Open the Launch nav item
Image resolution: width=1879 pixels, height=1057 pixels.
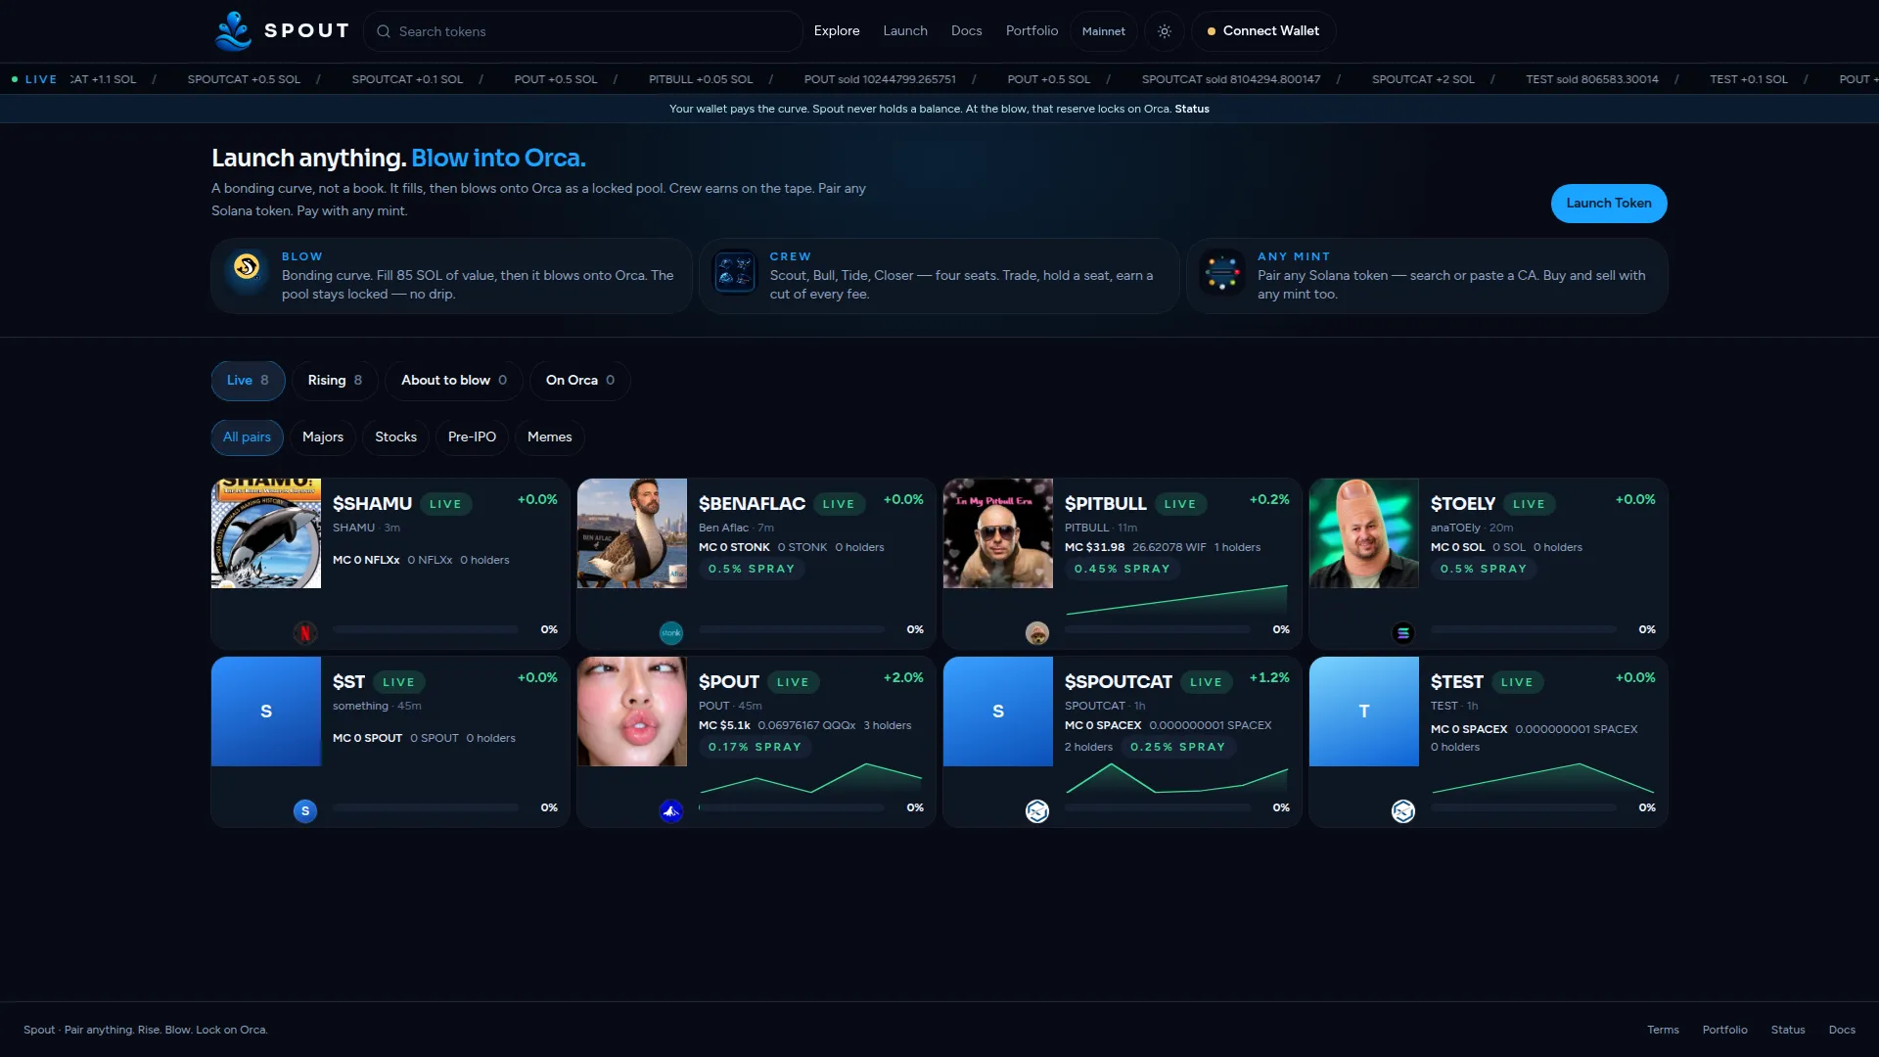pyautogui.click(x=905, y=31)
